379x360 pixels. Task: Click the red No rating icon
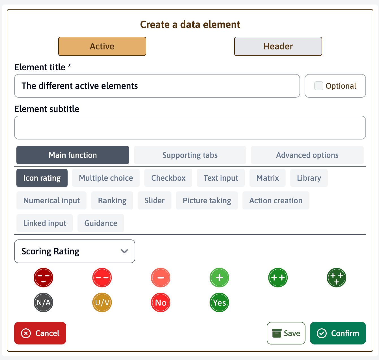(x=161, y=302)
